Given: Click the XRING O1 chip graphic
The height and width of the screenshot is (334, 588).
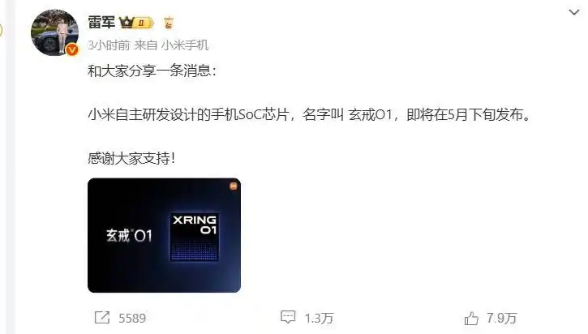Looking at the screenshot, I should [x=195, y=237].
